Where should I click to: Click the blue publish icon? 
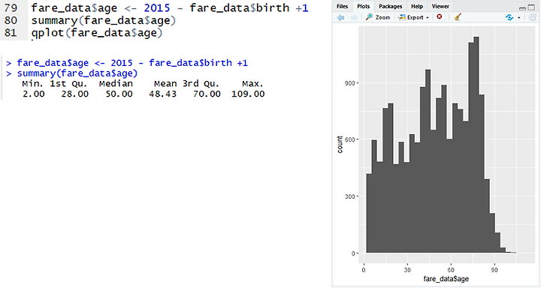point(509,17)
